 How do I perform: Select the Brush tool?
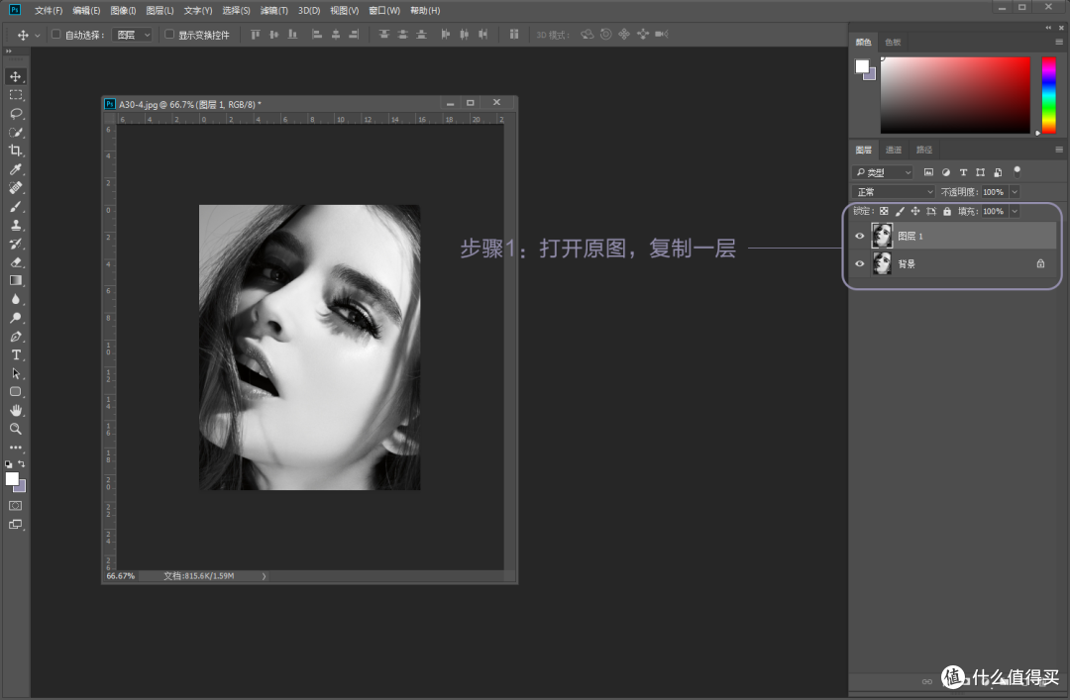[x=15, y=206]
